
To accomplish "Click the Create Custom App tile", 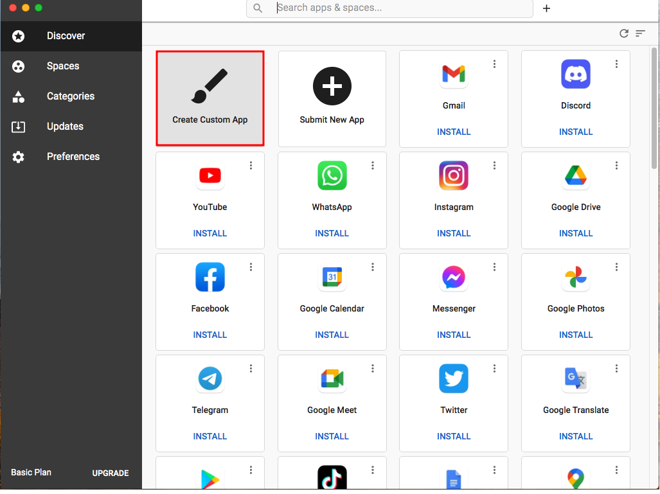I will [210, 99].
